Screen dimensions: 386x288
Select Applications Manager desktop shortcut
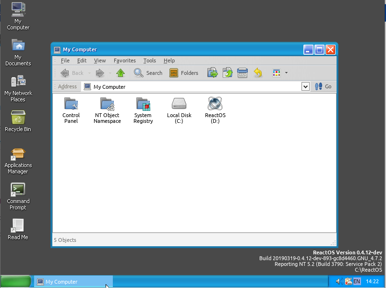pyautogui.click(x=18, y=161)
